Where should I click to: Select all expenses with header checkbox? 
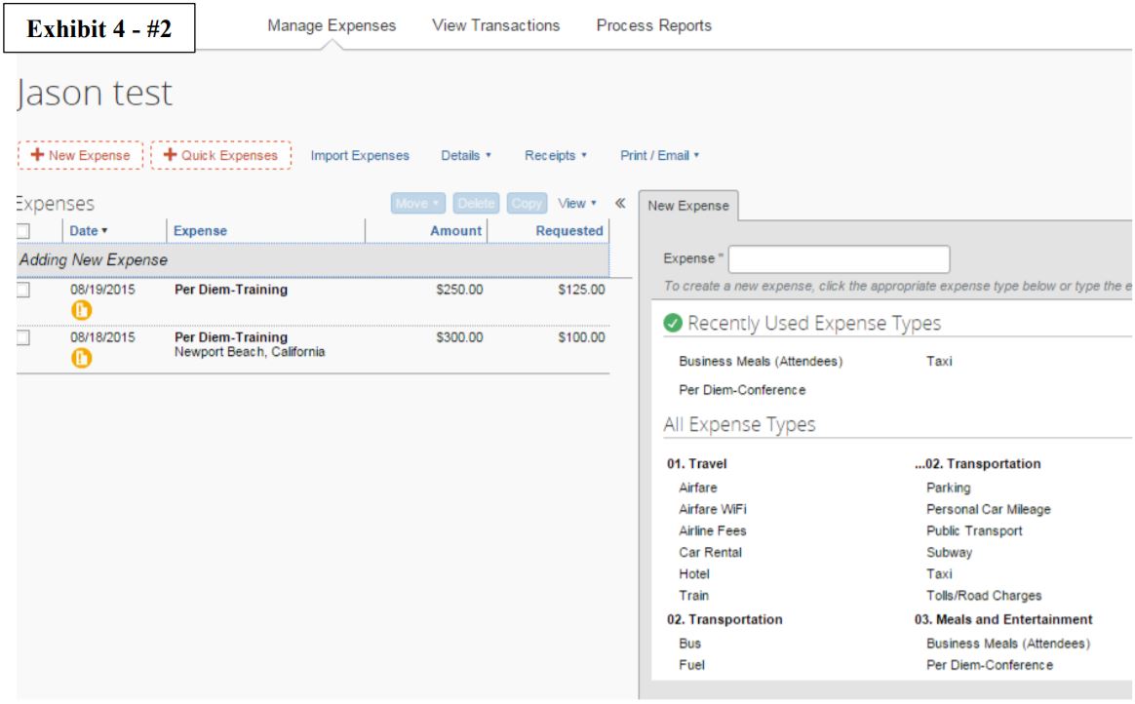click(x=23, y=231)
